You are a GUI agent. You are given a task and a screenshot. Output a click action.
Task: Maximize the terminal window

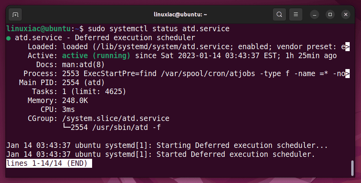330,14
